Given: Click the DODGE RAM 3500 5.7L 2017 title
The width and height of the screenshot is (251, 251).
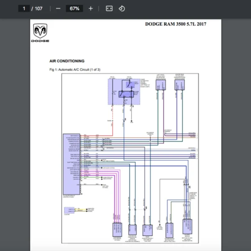Looking at the screenshot, I should (175, 24).
